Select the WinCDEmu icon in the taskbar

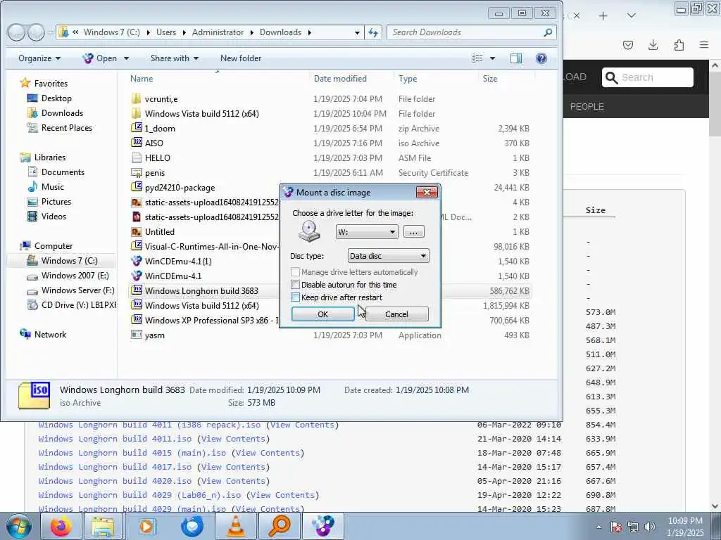click(323, 526)
